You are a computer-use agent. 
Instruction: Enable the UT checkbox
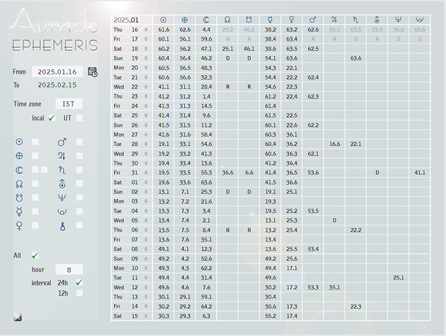79,118
